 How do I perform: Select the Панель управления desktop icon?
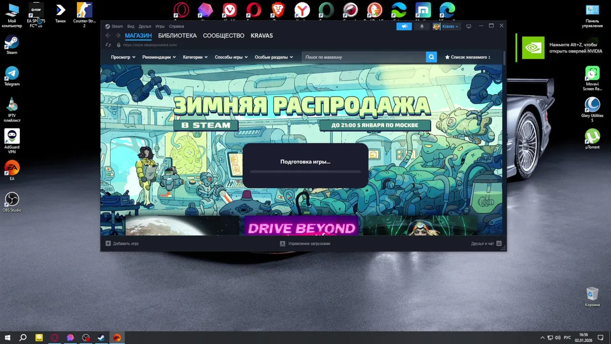pos(592,15)
